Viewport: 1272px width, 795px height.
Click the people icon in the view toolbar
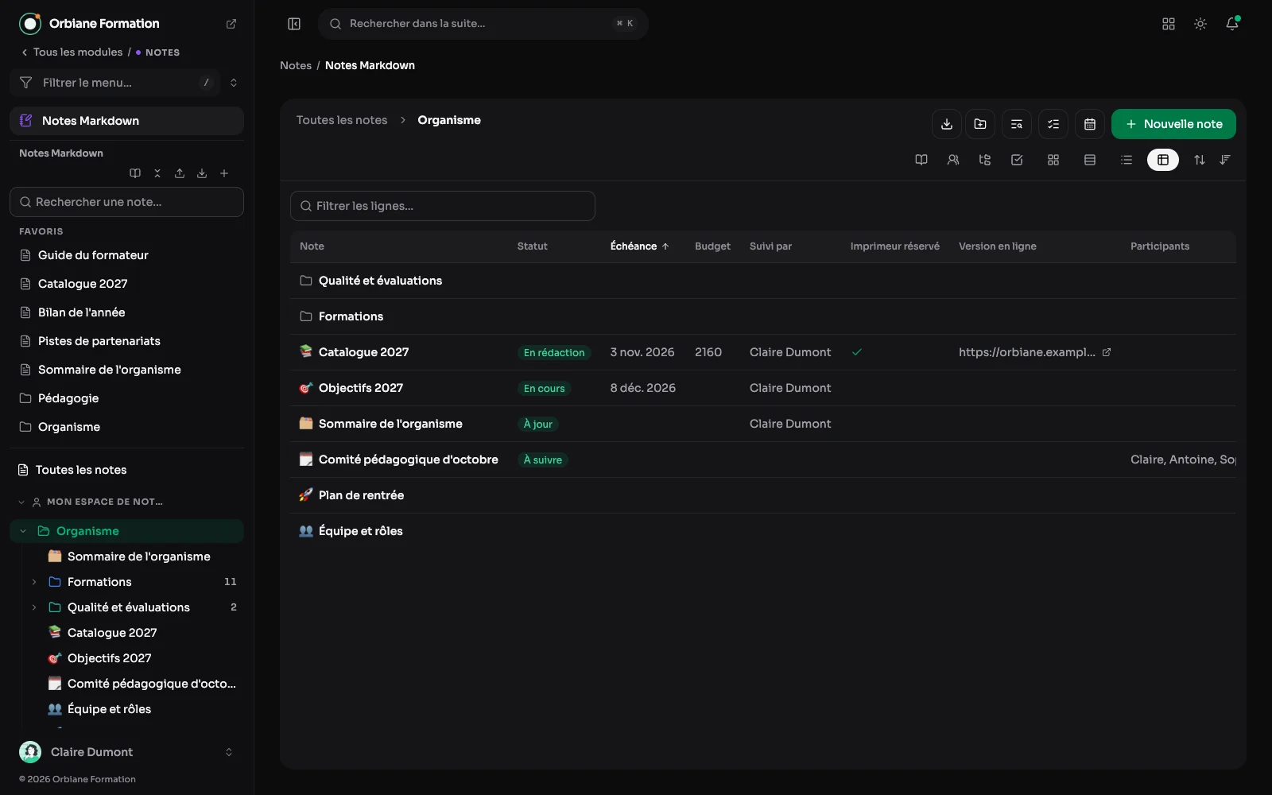tap(953, 160)
